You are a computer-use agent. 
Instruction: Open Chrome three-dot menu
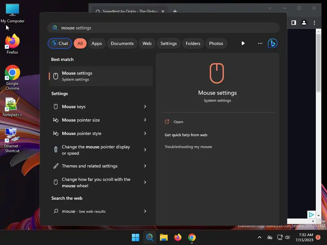314,23
